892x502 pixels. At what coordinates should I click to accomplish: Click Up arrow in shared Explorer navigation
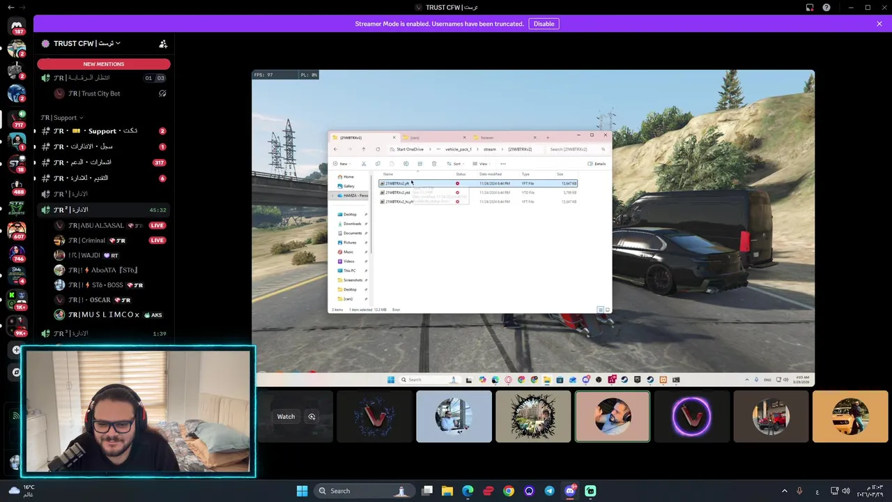pos(363,149)
